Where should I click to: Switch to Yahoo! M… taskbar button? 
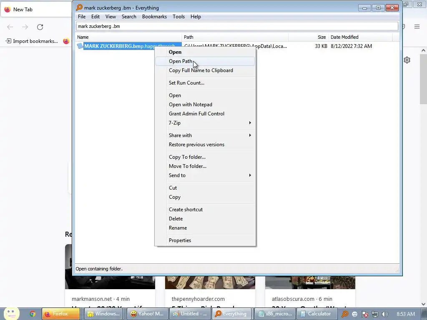pos(147,314)
